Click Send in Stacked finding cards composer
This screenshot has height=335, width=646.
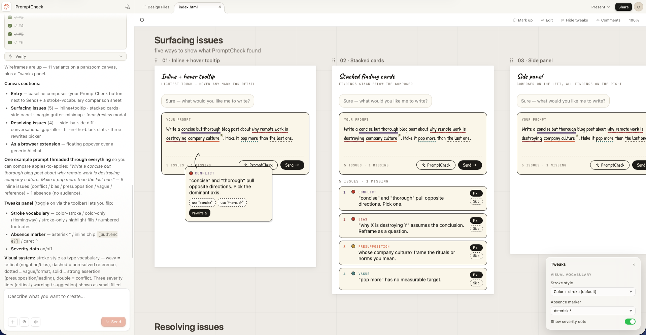(470, 165)
